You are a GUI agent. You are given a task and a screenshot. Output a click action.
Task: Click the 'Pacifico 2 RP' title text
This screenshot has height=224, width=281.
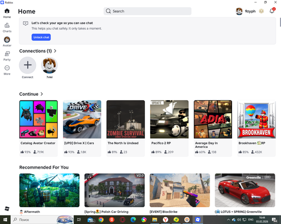161,143
